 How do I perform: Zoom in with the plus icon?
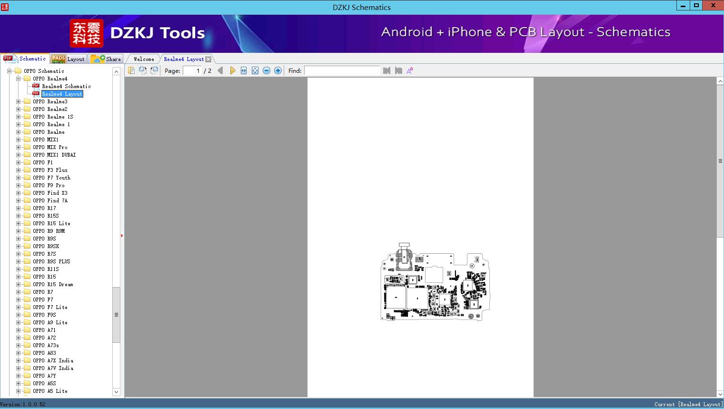click(278, 70)
